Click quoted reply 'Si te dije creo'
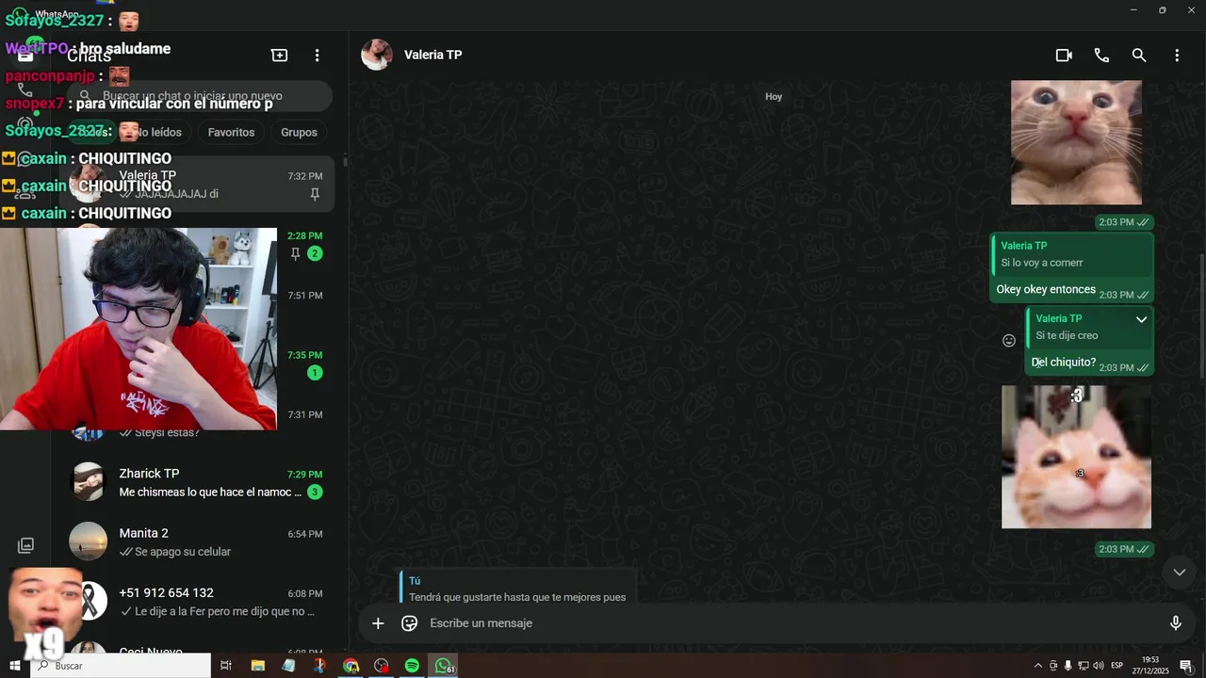The width and height of the screenshot is (1206, 678). (1088, 327)
